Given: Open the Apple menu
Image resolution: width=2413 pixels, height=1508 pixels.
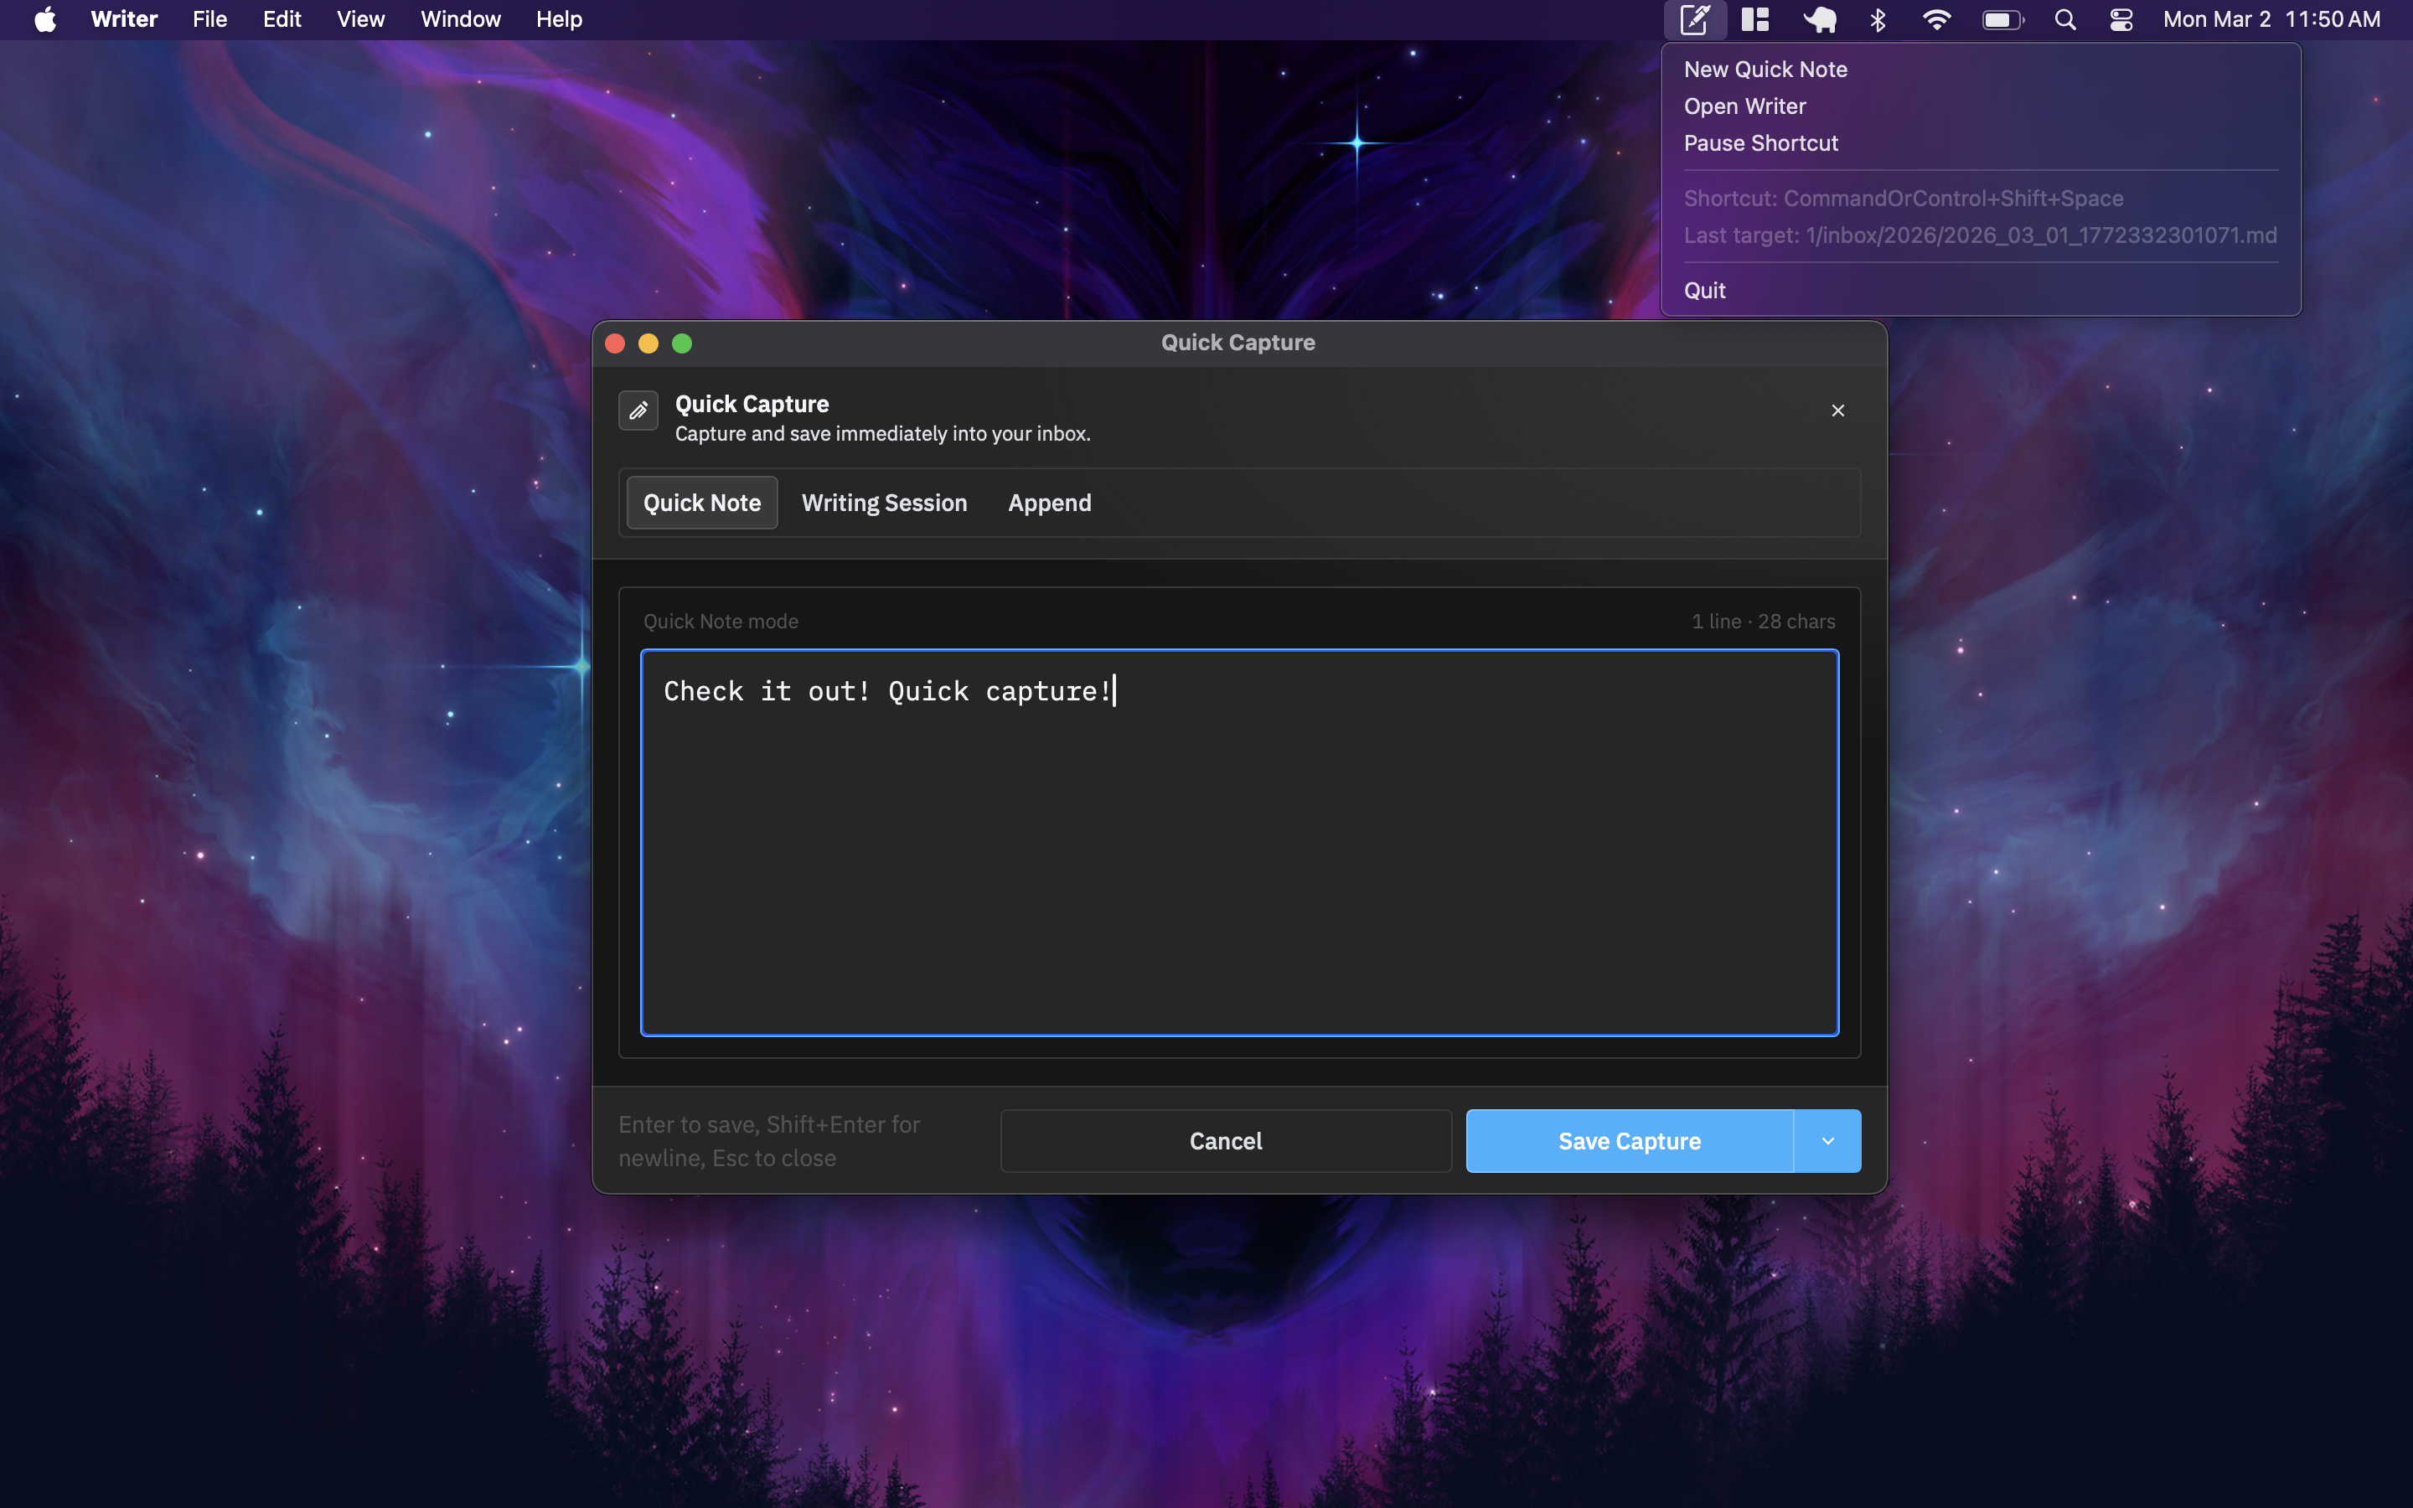Looking at the screenshot, I should tap(44, 19).
